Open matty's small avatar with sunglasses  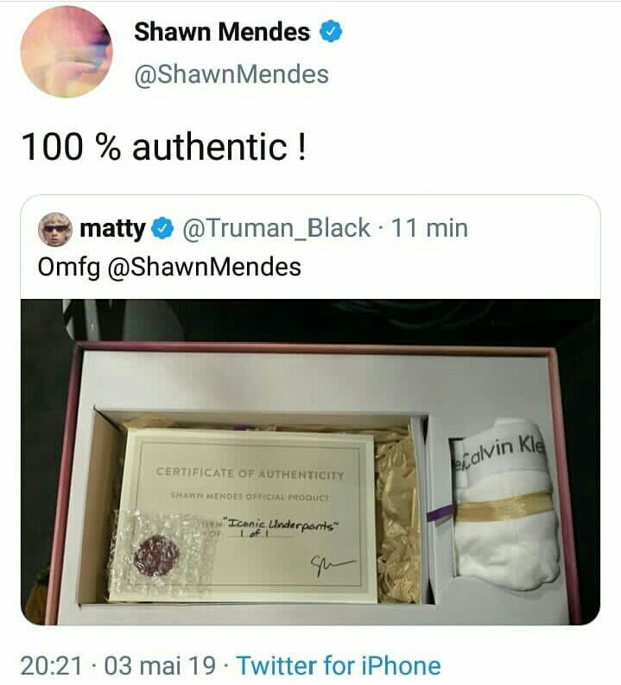pos(55,229)
